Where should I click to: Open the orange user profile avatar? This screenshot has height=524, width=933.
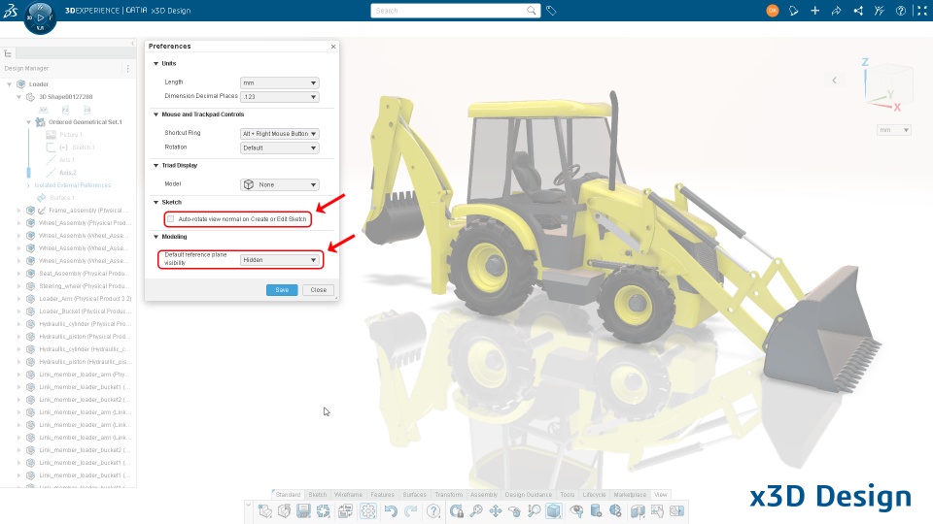773,11
